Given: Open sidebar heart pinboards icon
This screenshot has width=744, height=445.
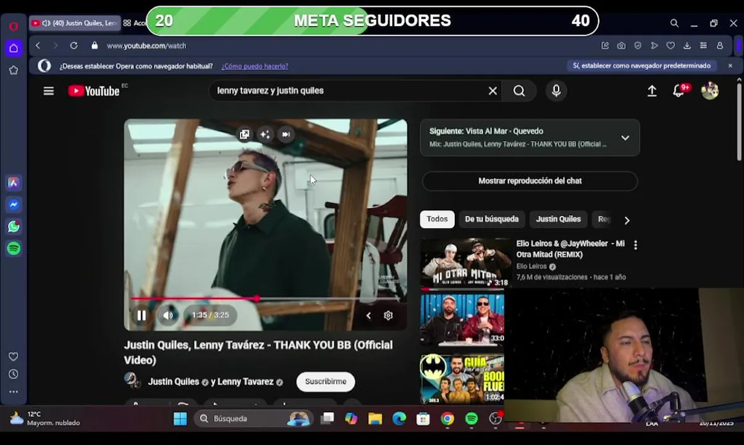Looking at the screenshot, I should pos(14,357).
